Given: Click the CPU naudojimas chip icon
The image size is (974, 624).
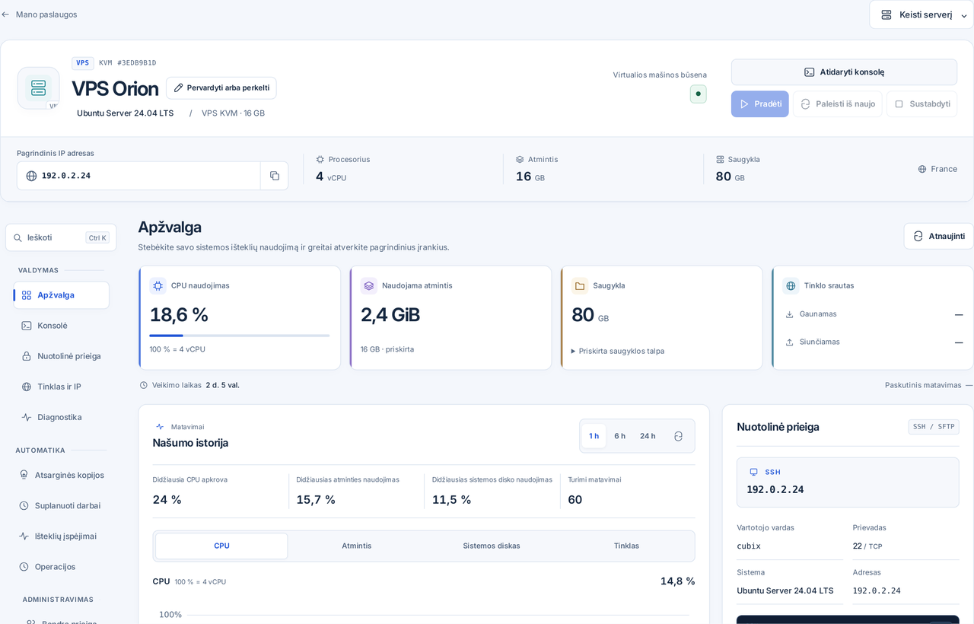Looking at the screenshot, I should pyautogui.click(x=158, y=286).
